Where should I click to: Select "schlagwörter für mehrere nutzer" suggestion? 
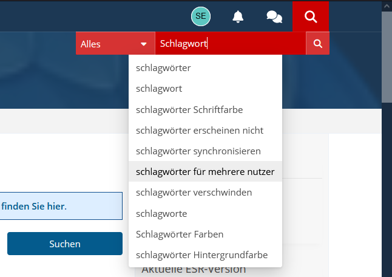coord(205,171)
